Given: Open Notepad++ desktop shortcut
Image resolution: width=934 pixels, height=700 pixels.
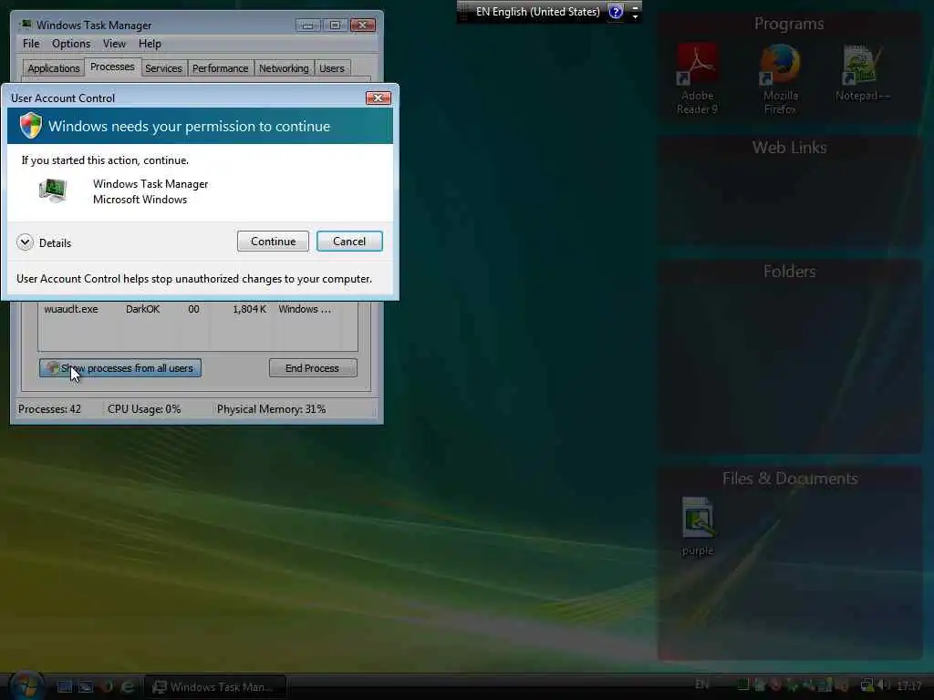Looking at the screenshot, I should (862, 73).
